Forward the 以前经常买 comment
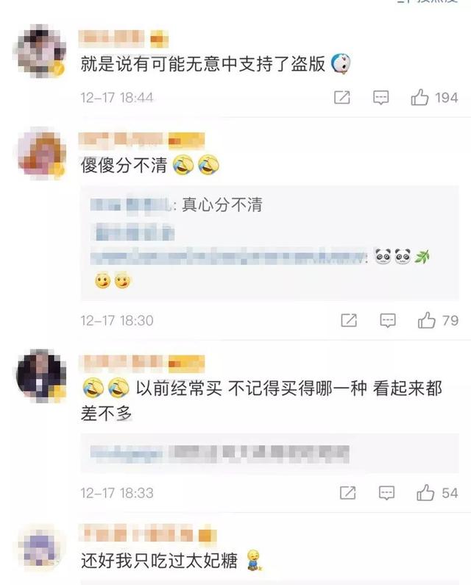471x585 pixels. point(348,492)
